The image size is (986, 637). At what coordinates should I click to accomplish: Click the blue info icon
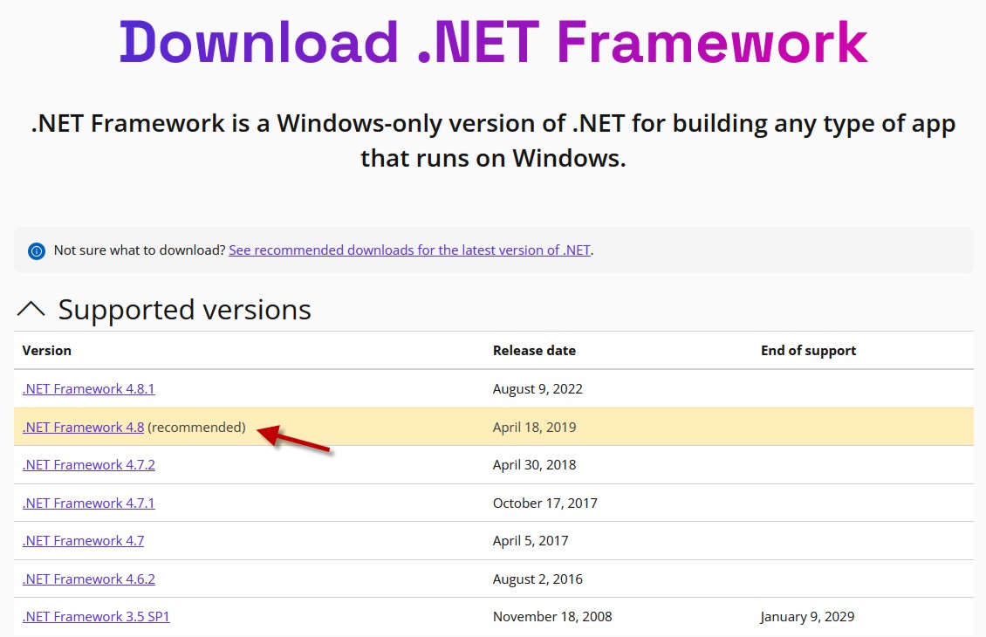tap(37, 251)
